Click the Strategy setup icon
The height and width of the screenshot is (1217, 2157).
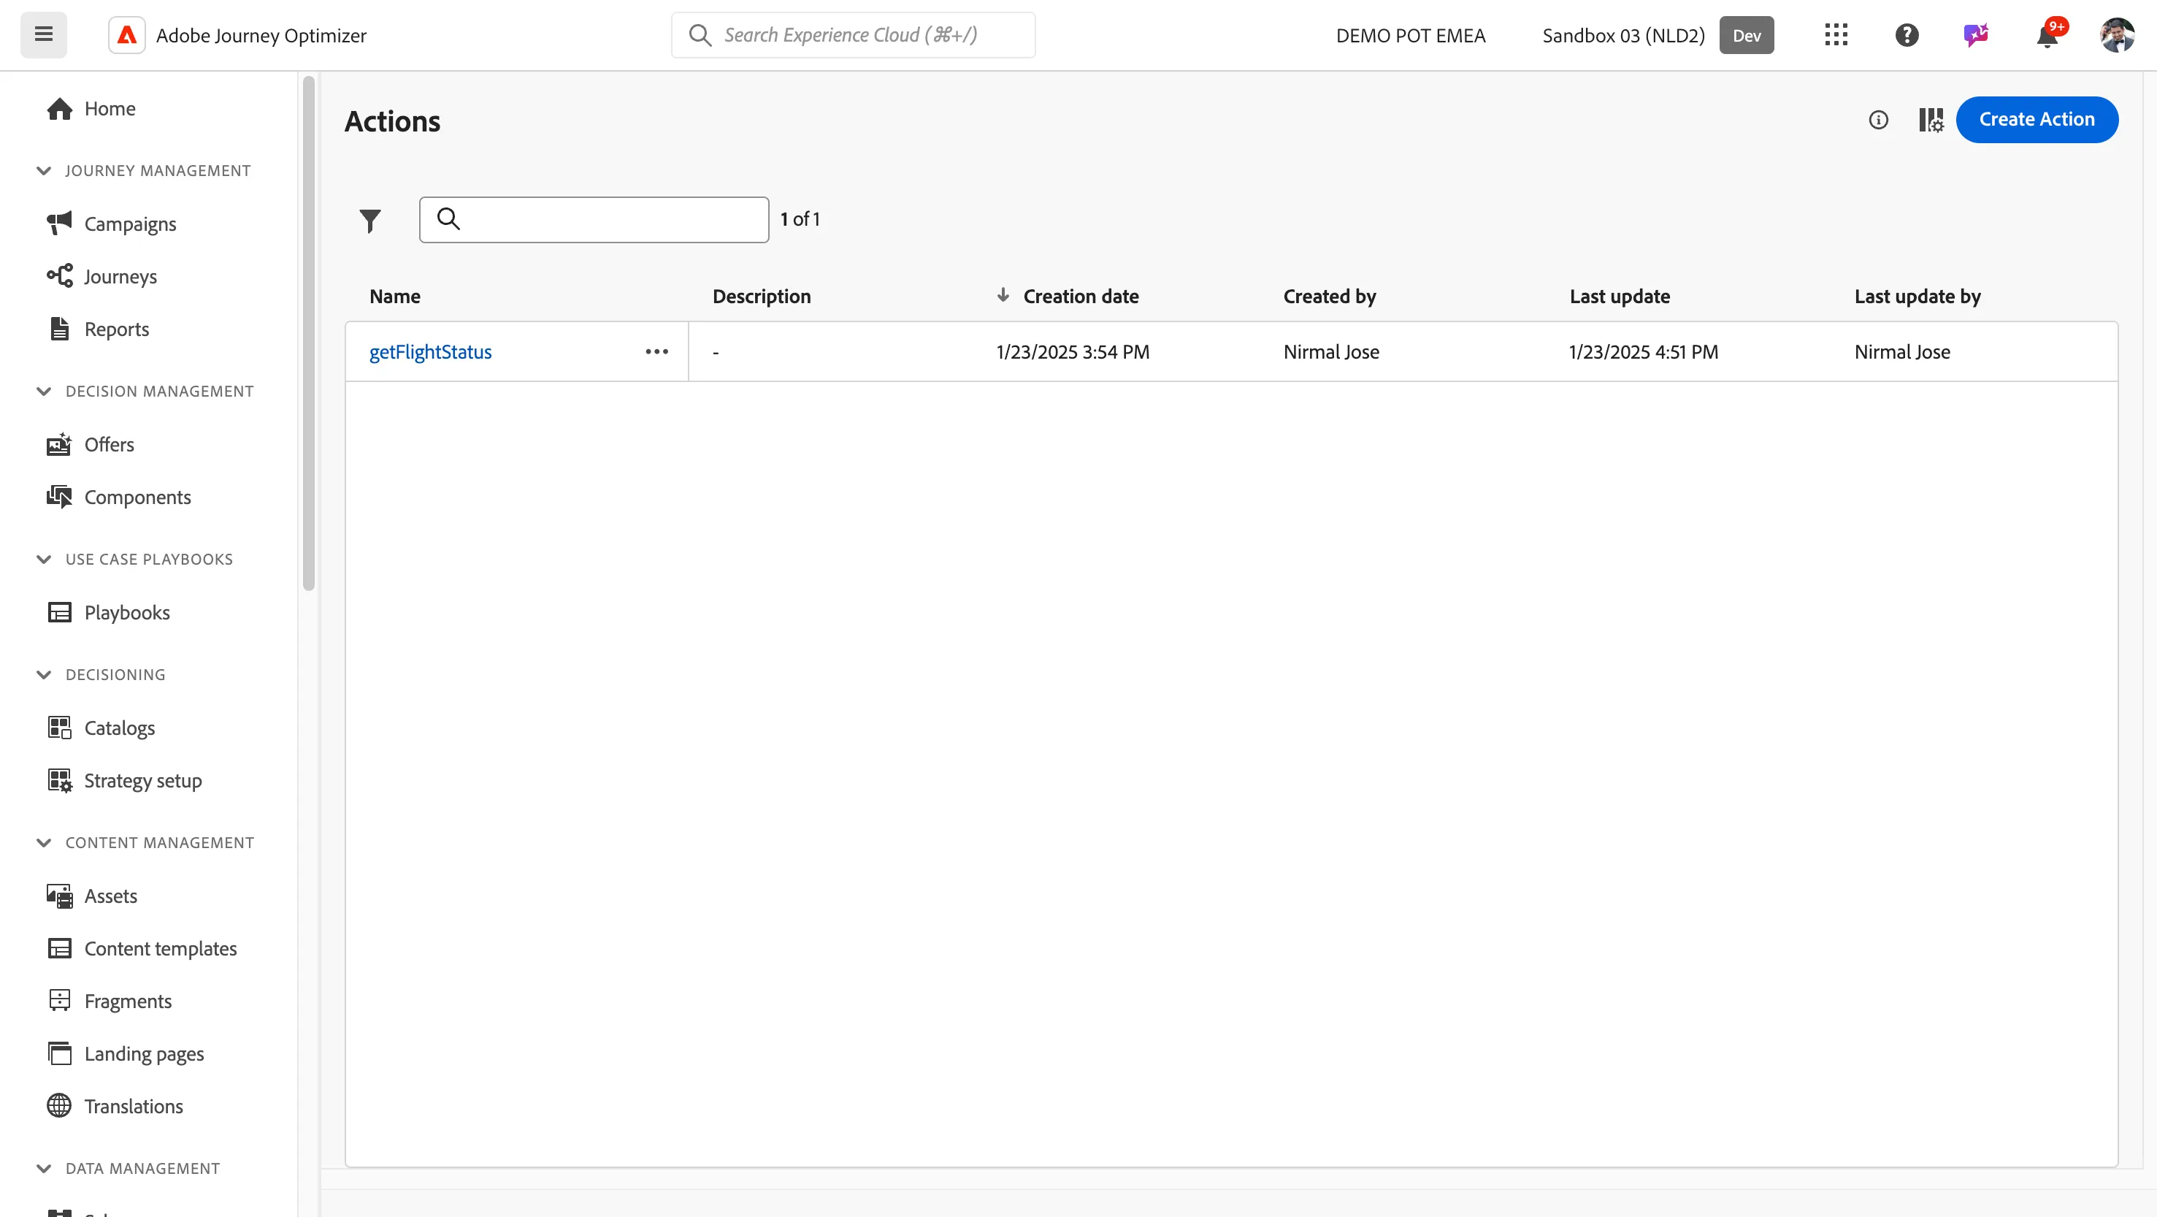pyautogui.click(x=59, y=781)
